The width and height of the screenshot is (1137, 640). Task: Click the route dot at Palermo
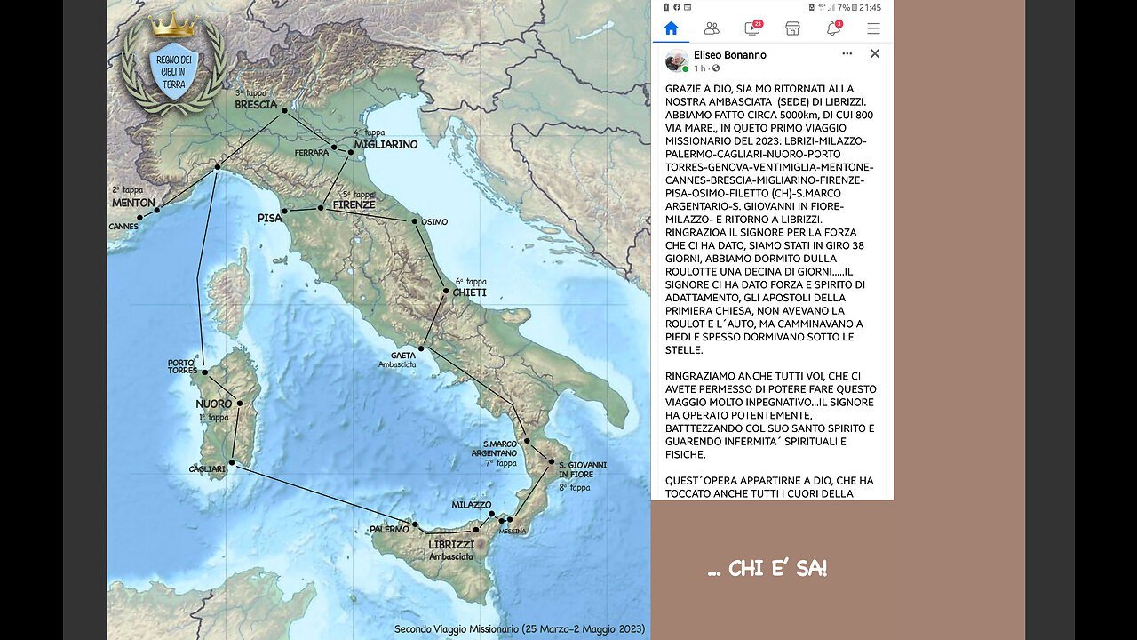point(414,524)
